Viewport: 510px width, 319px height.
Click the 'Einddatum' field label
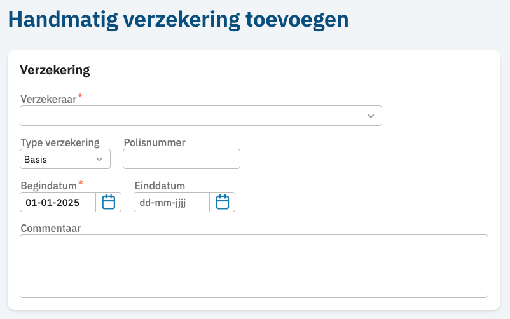pos(160,186)
